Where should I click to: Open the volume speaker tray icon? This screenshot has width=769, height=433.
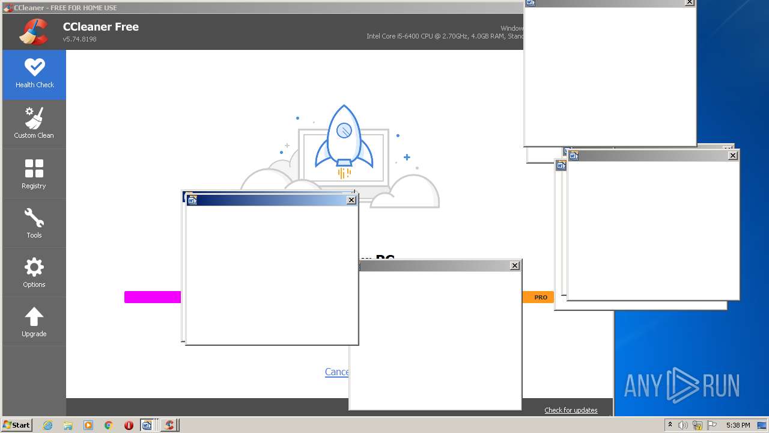[683, 425]
